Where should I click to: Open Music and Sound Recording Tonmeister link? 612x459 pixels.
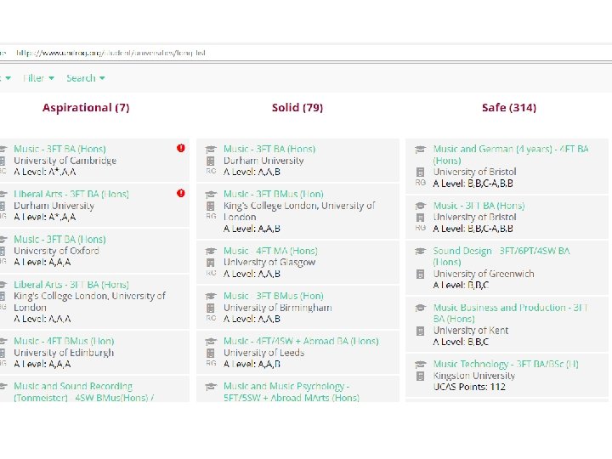[83, 392]
